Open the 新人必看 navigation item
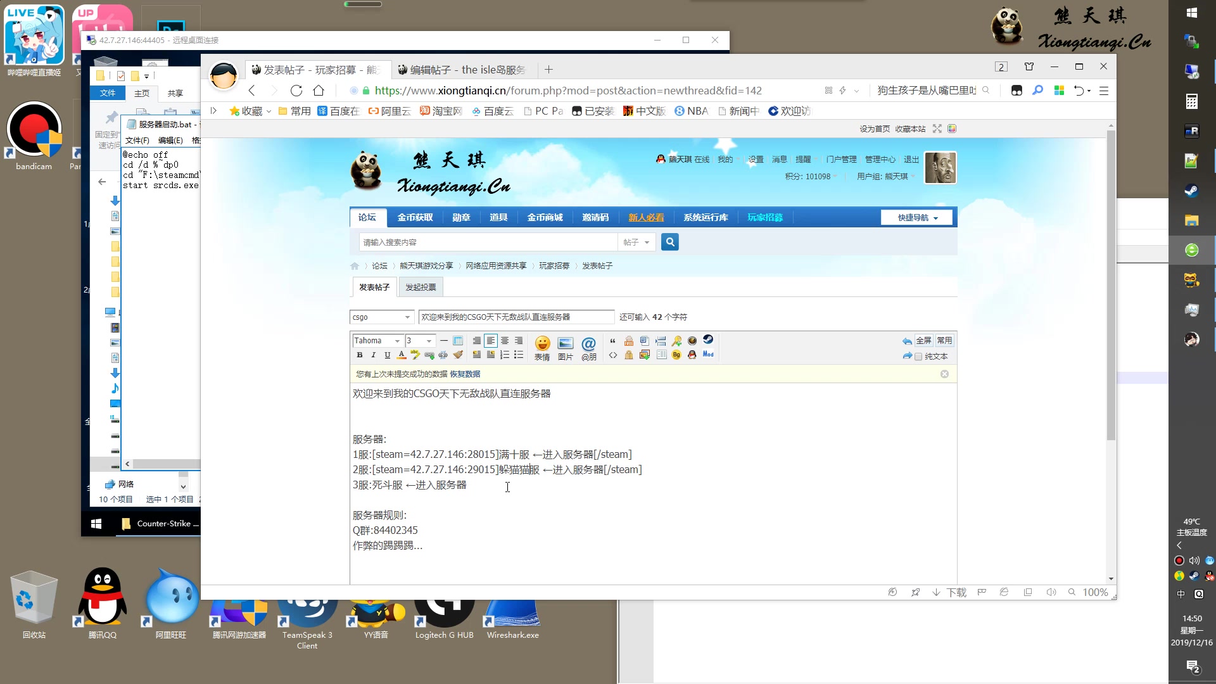The image size is (1216, 684). (x=646, y=217)
